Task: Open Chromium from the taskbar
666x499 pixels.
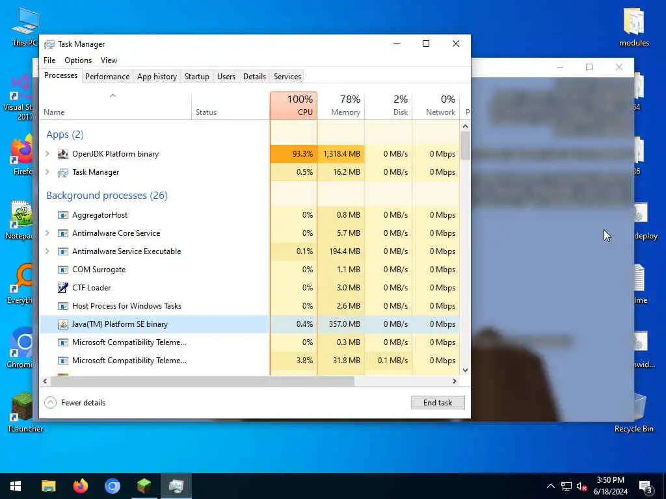Action: pos(113,486)
